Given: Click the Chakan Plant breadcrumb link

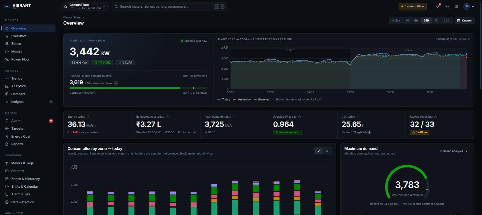Looking at the screenshot, I should (72, 18).
